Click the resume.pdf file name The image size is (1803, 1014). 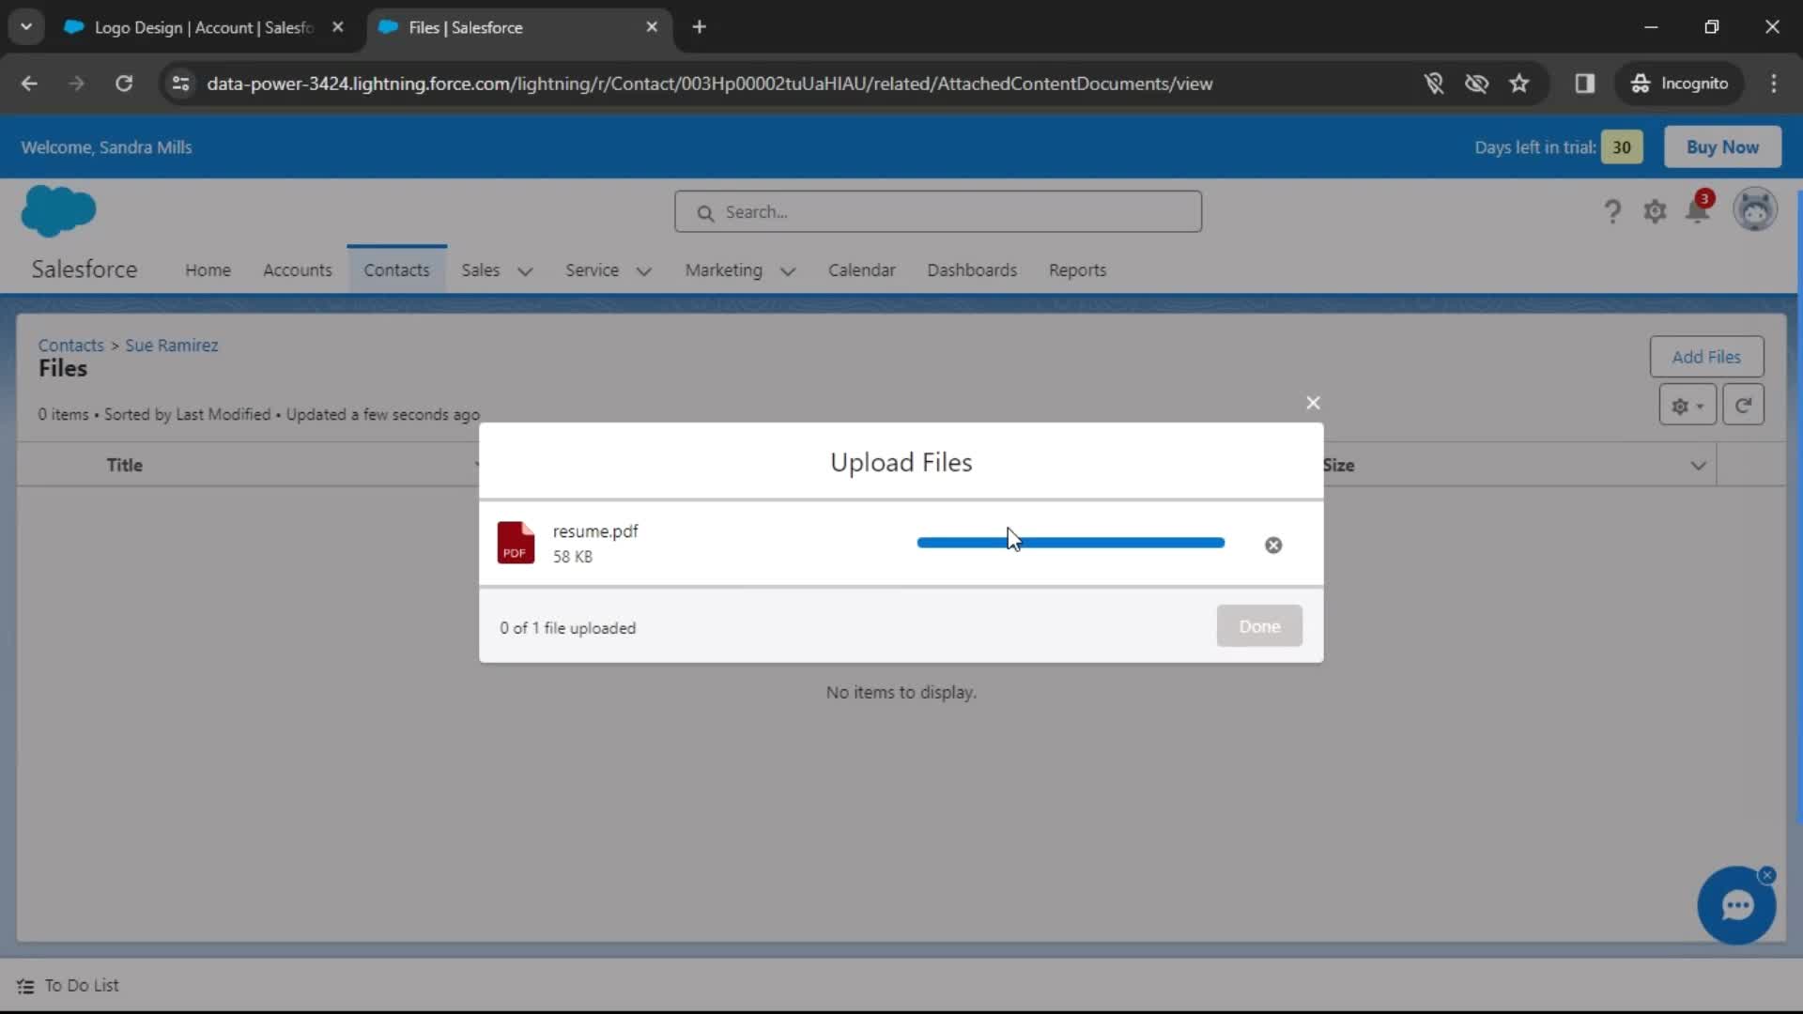595,531
